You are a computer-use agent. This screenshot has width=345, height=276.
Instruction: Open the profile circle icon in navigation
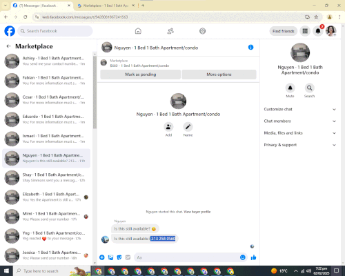[202, 31]
